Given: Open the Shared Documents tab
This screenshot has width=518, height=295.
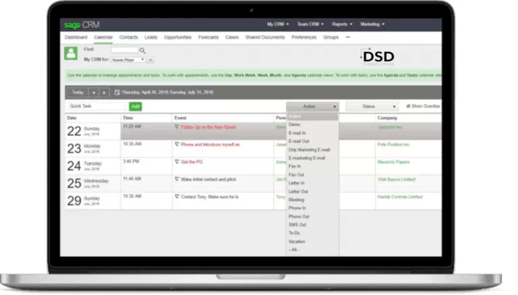Looking at the screenshot, I should 266,37.
